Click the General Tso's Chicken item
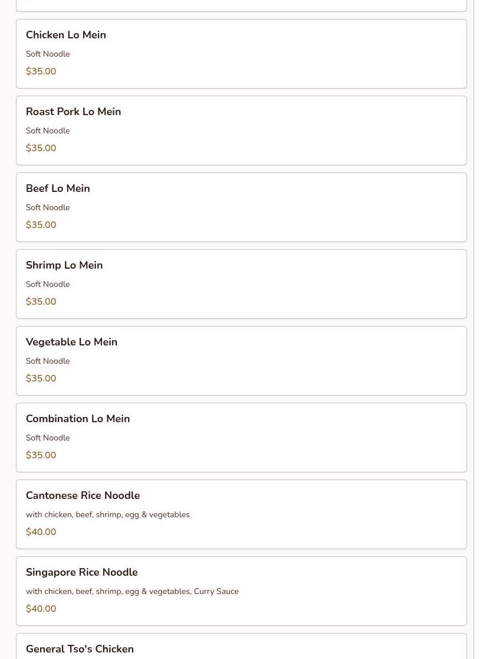Screen dimensions: 486x659 (80, 649)
